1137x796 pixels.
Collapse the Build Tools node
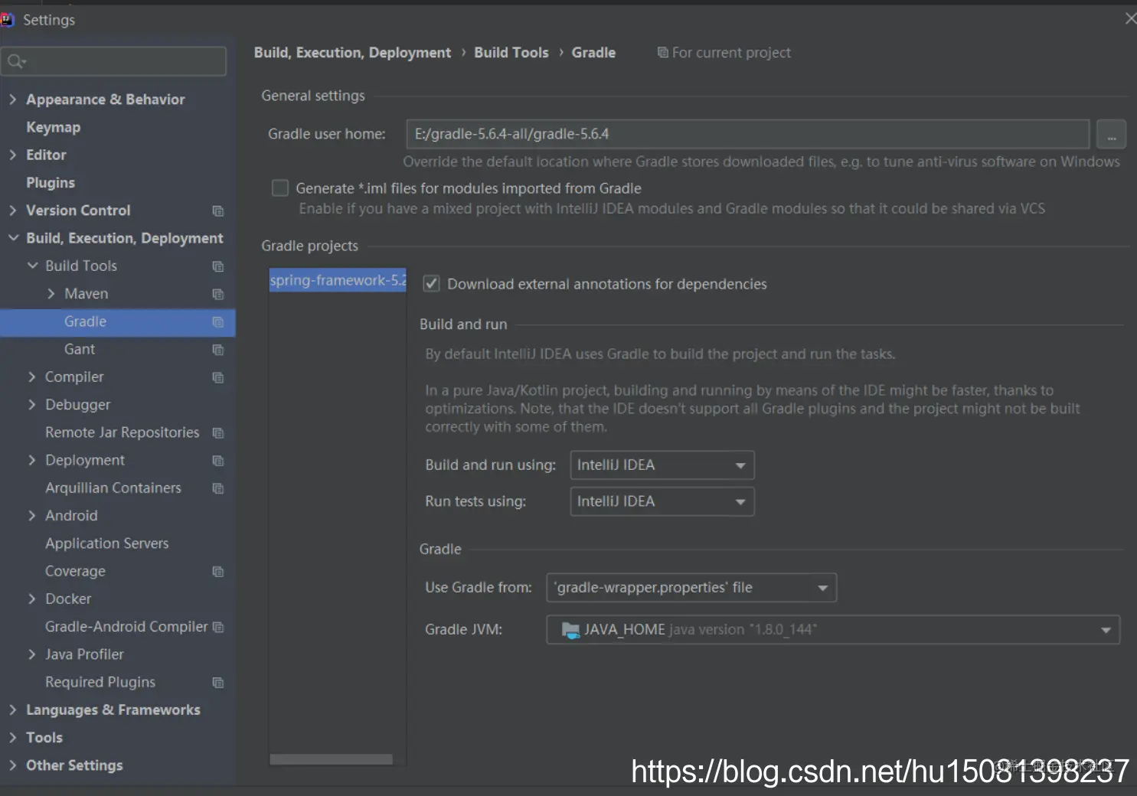click(32, 266)
